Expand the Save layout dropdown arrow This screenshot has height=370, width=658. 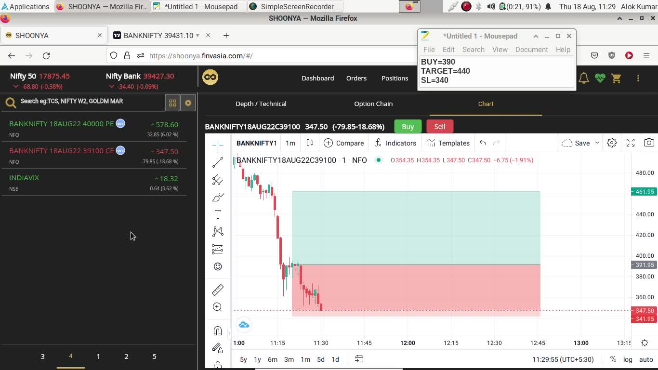(x=597, y=143)
